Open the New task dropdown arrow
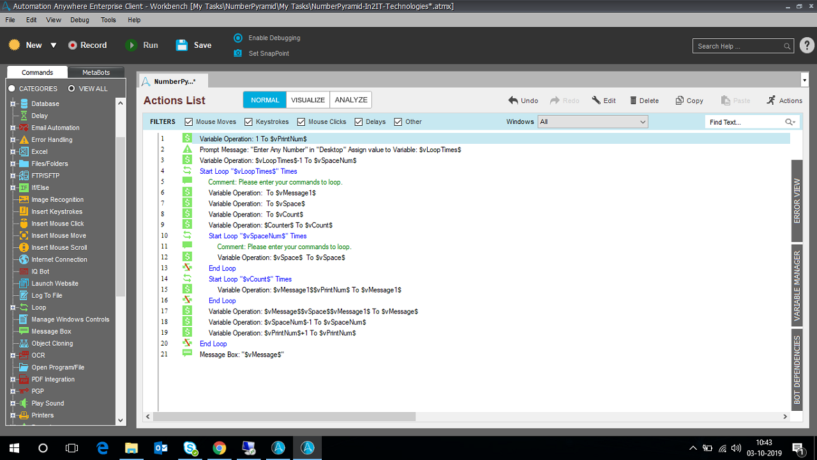 pyautogui.click(x=54, y=45)
